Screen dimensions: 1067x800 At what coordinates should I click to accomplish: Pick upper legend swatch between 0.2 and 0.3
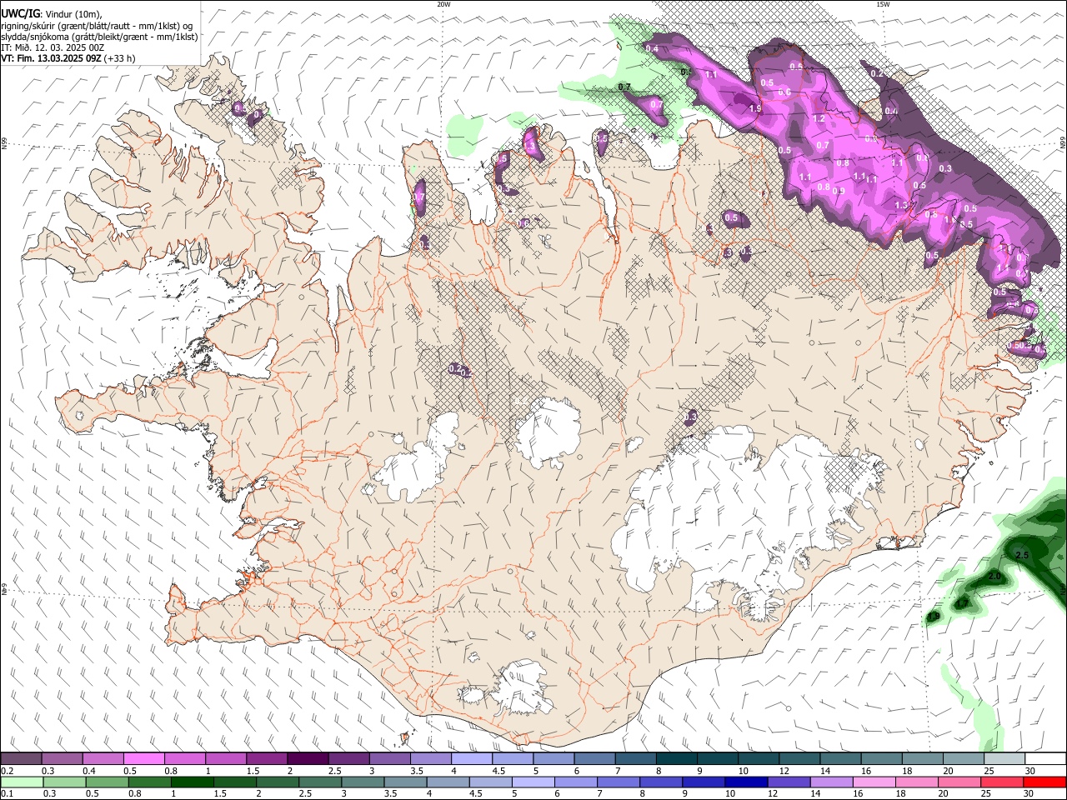20,759
